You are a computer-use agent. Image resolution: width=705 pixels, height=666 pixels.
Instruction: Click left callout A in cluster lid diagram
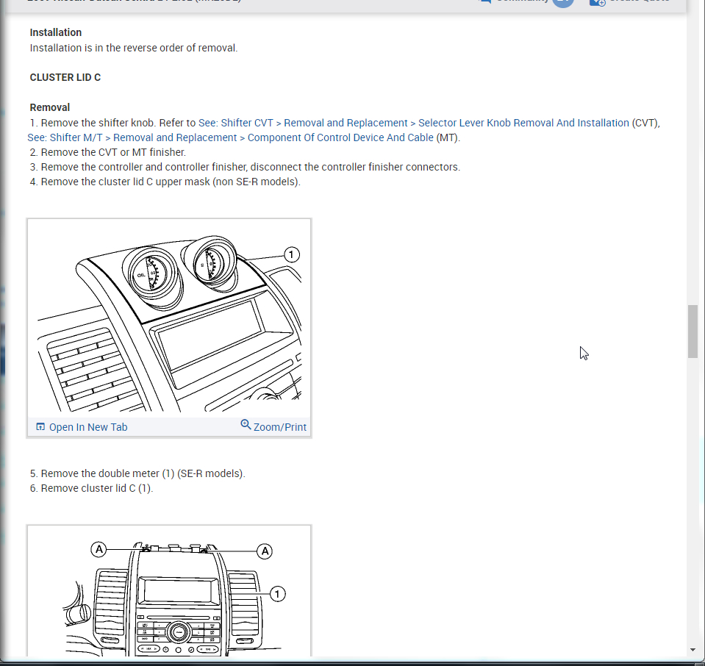tap(99, 549)
